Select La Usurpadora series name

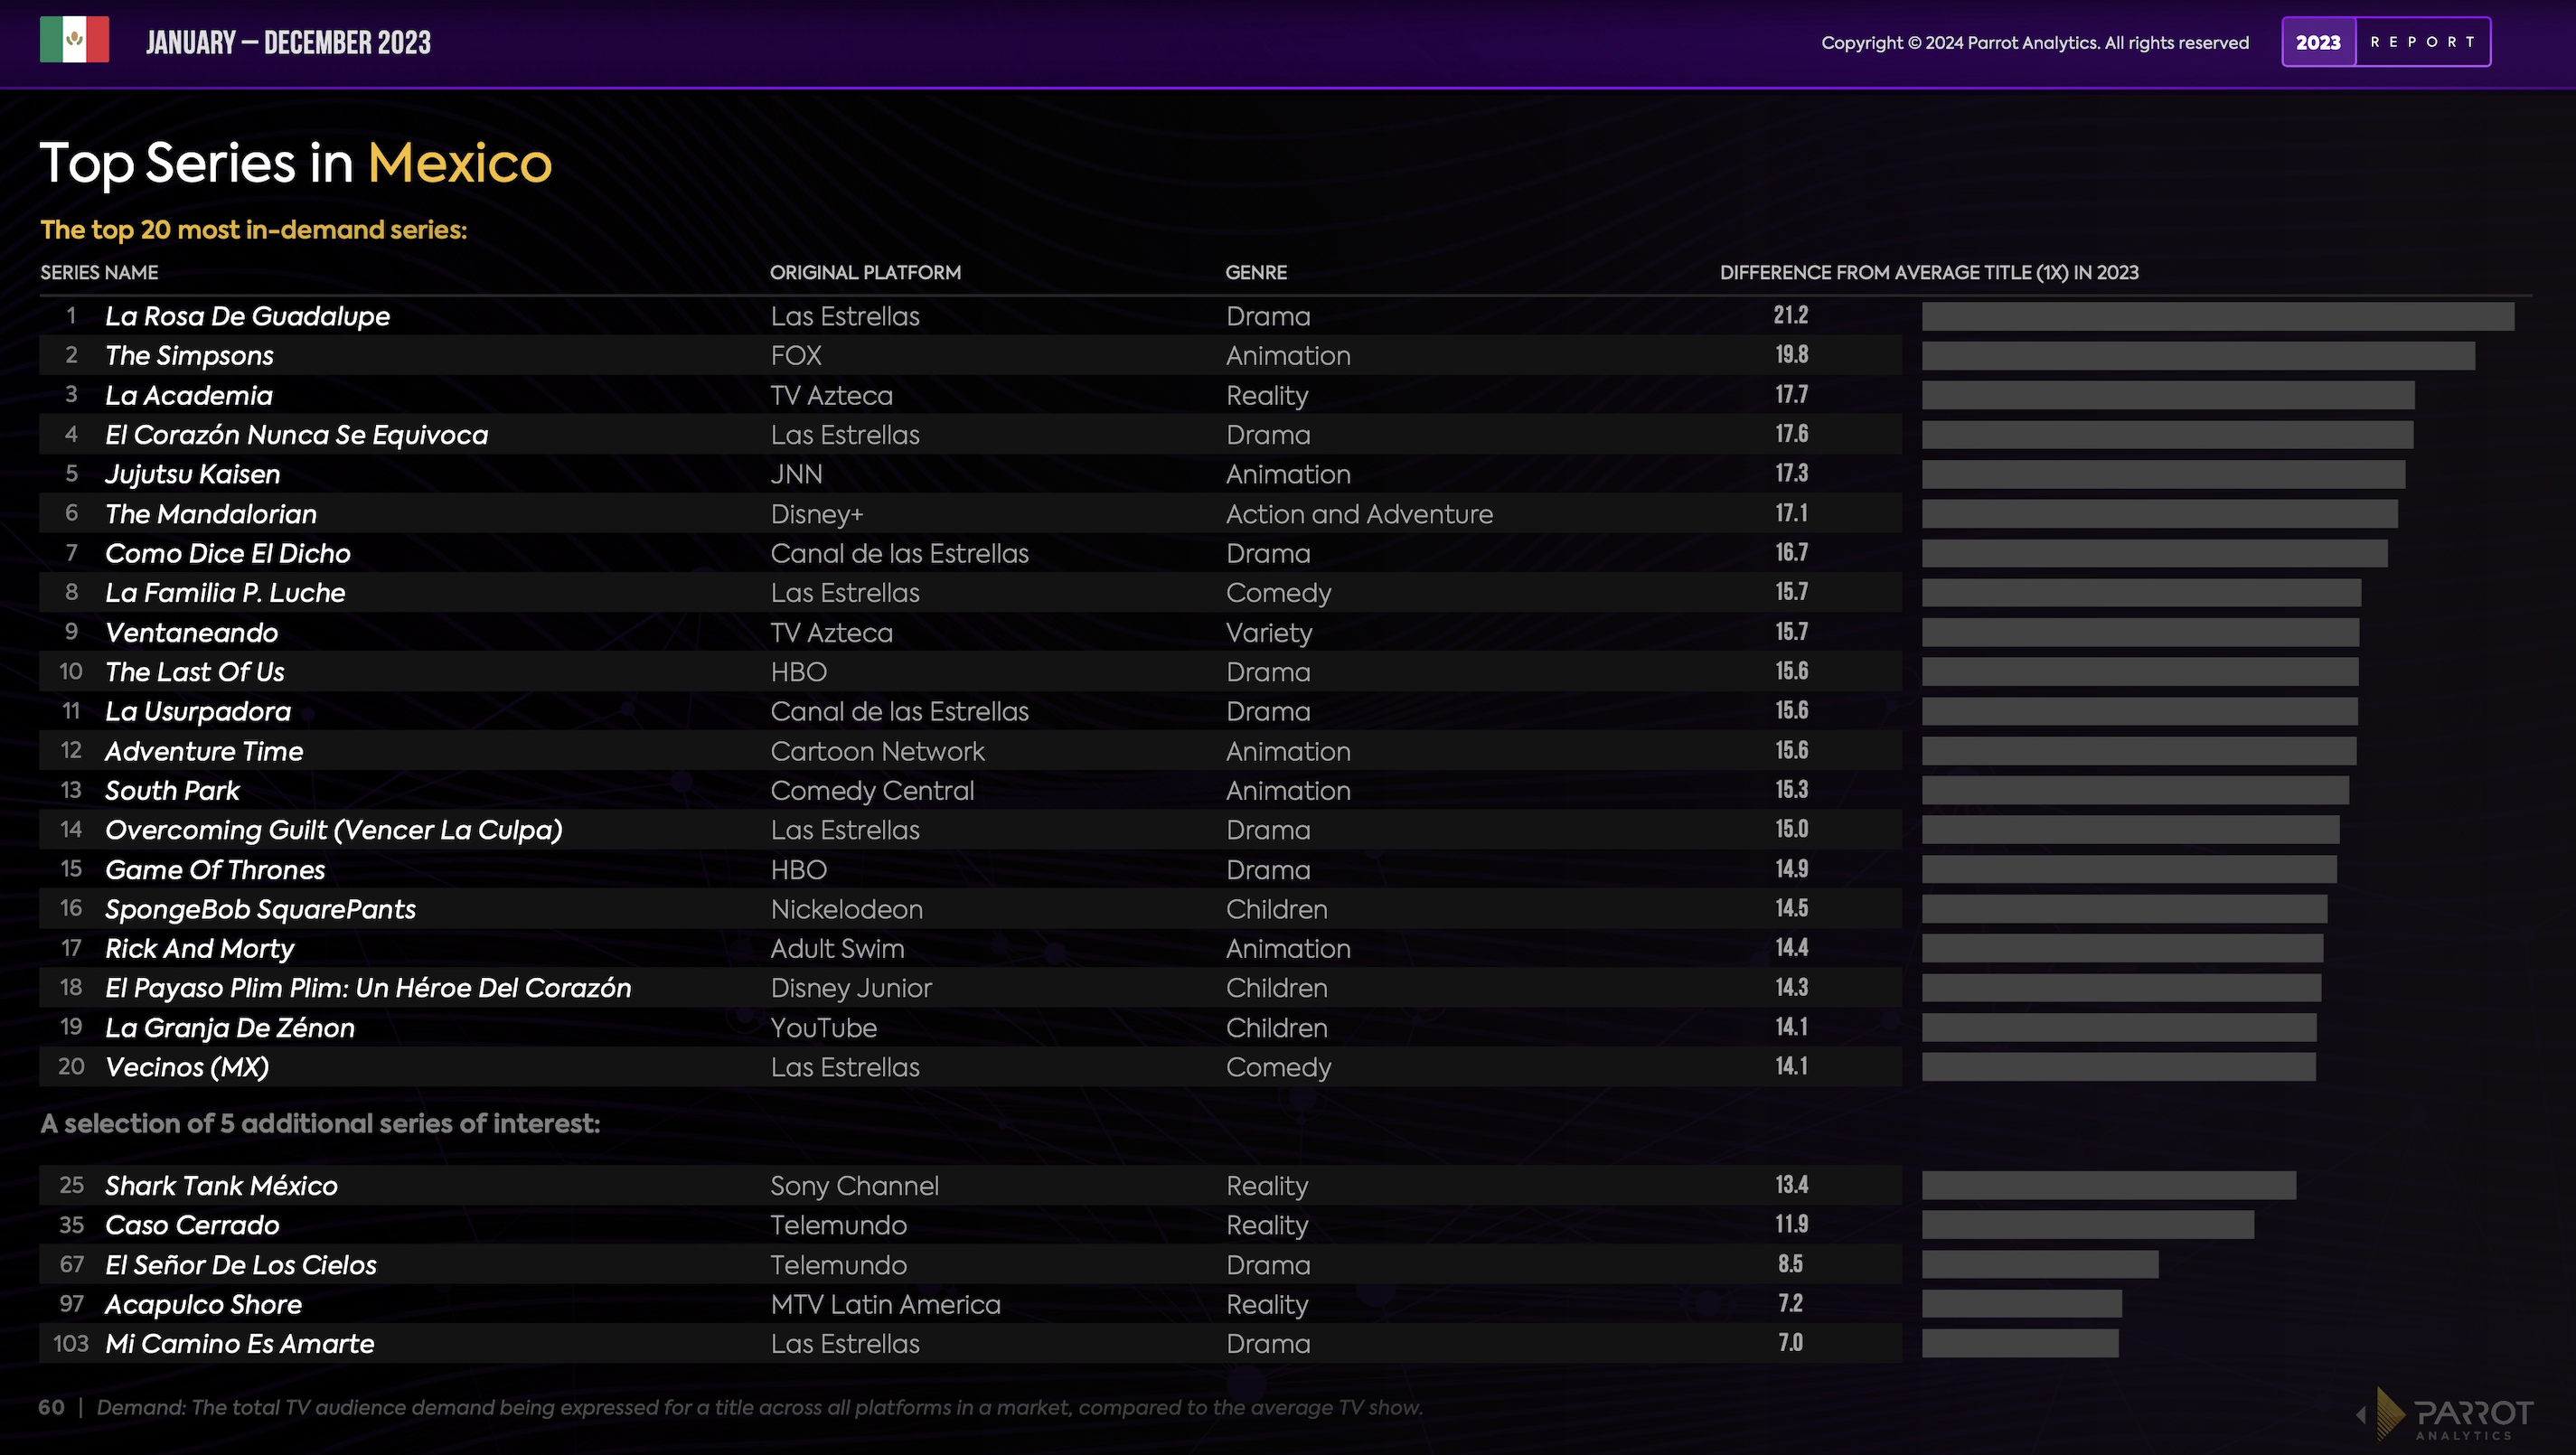point(198,711)
